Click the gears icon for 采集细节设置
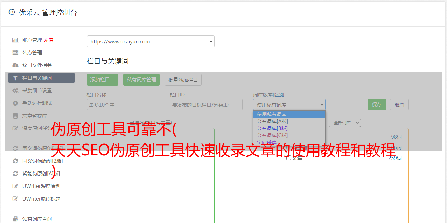Screen dimensions: 447x223 15,90
